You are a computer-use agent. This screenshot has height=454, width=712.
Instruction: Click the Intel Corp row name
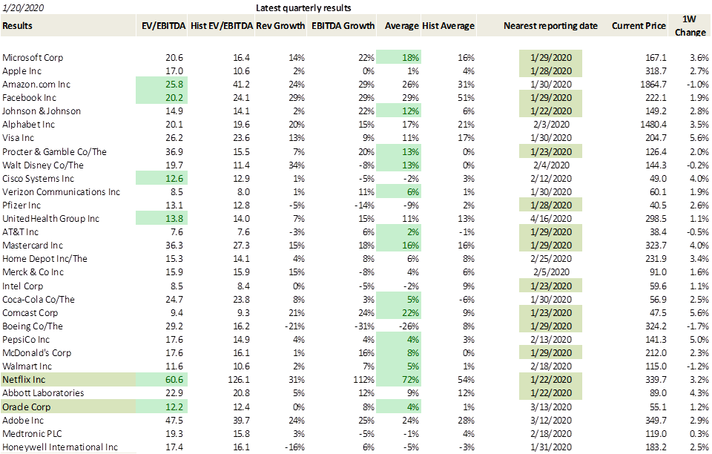[23, 286]
